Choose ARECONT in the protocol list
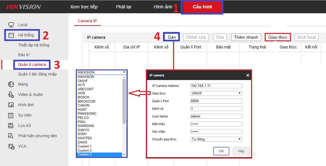 point(86,89)
